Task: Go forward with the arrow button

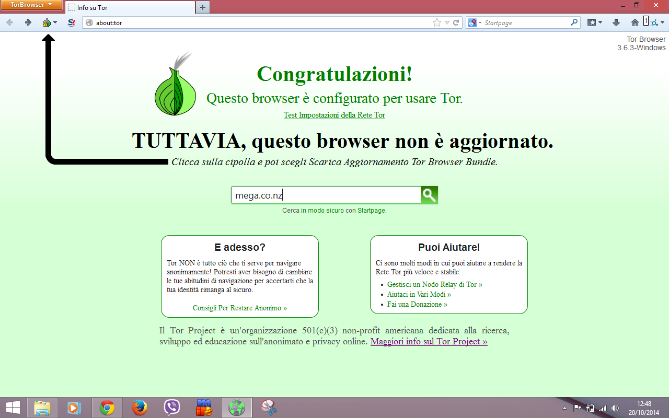Action: (28, 22)
